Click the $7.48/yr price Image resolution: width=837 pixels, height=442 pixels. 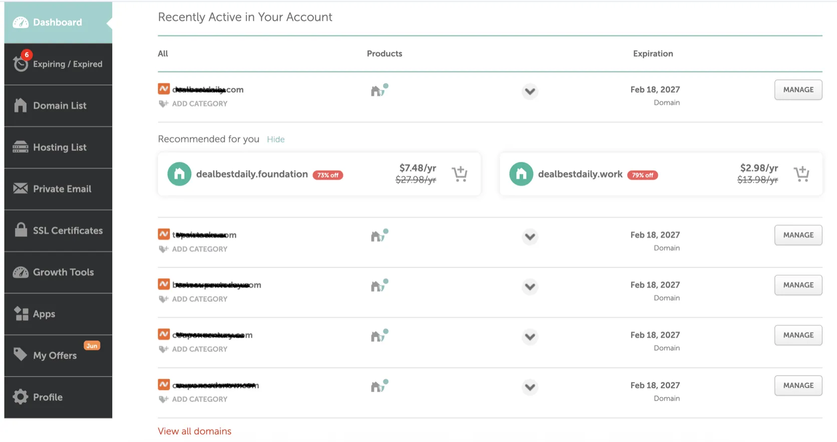pos(417,168)
